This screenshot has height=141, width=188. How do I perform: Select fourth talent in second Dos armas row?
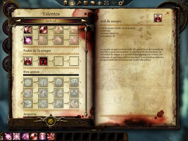coord(74,93)
